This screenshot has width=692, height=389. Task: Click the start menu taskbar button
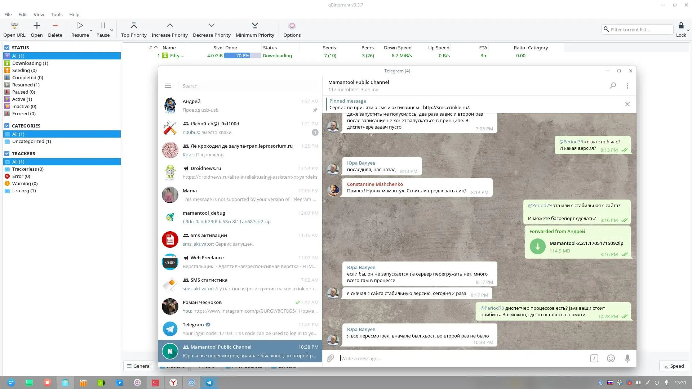click(x=11, y=383)
